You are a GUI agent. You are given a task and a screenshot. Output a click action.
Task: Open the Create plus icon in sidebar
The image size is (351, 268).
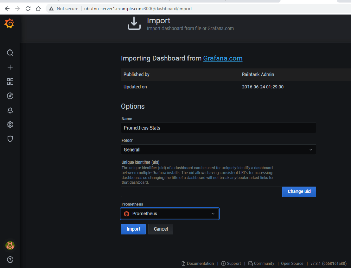(x=10, y=67)
